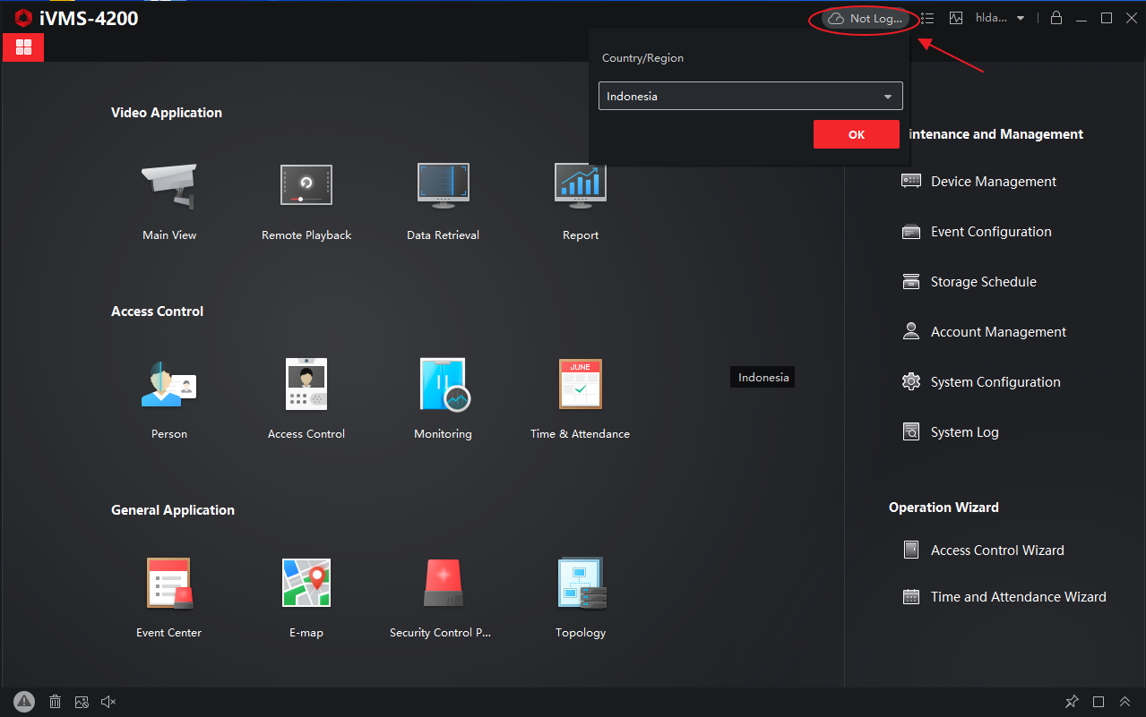This screenshot has width=1146, height=717.
Task: Open the task list icon in title bar
Action: click(927, 18)
